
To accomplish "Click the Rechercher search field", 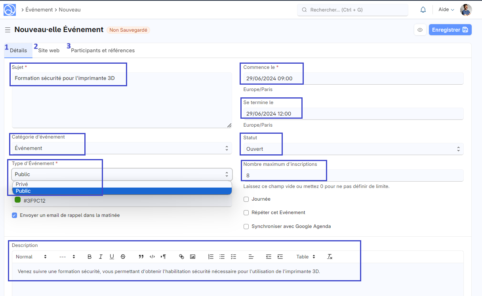I will 352,10.
